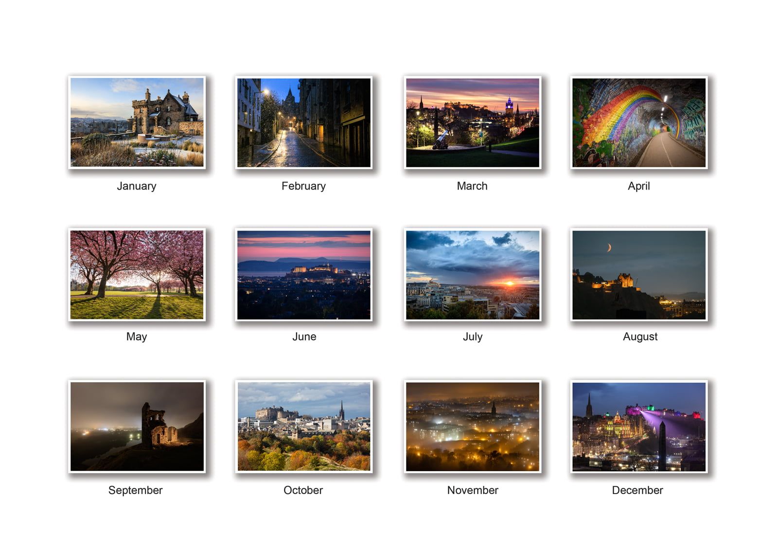Screen dimensions: 778x550
Task: Open the April rainbow tunnel photo
Action: coord(639,123)
